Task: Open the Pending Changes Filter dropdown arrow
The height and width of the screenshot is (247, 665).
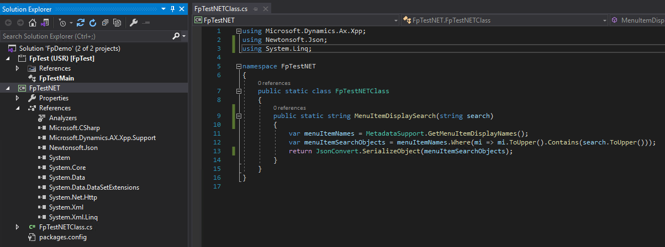Action: pos(70,23)
